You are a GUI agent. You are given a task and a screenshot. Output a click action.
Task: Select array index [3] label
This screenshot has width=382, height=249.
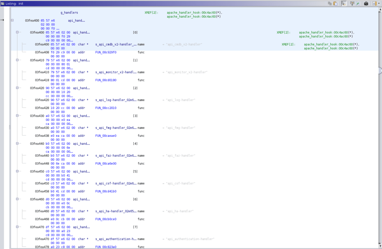coord(135,116)
